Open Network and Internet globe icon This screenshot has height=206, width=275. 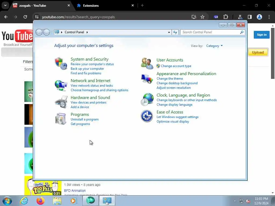[x=61, y=85]
